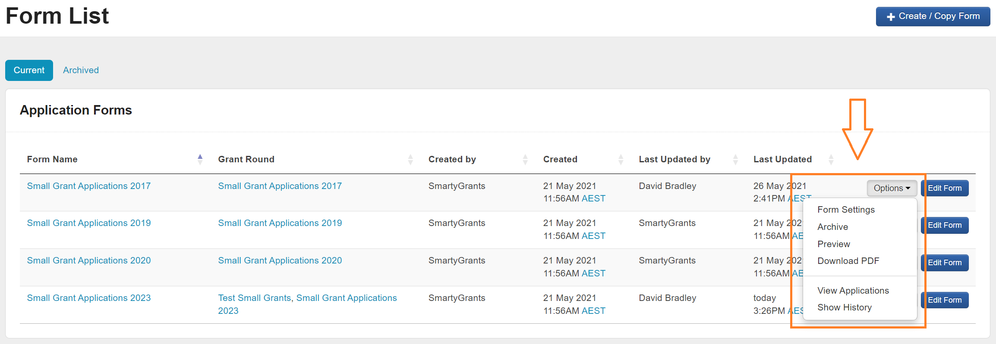Open the Test Small Grants round link
The image size is (996, 344).
[x=254, y=298]
